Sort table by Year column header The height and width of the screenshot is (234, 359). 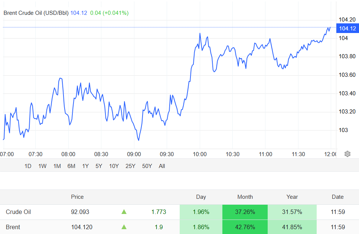pyautogui.click(x=292, y=197)
